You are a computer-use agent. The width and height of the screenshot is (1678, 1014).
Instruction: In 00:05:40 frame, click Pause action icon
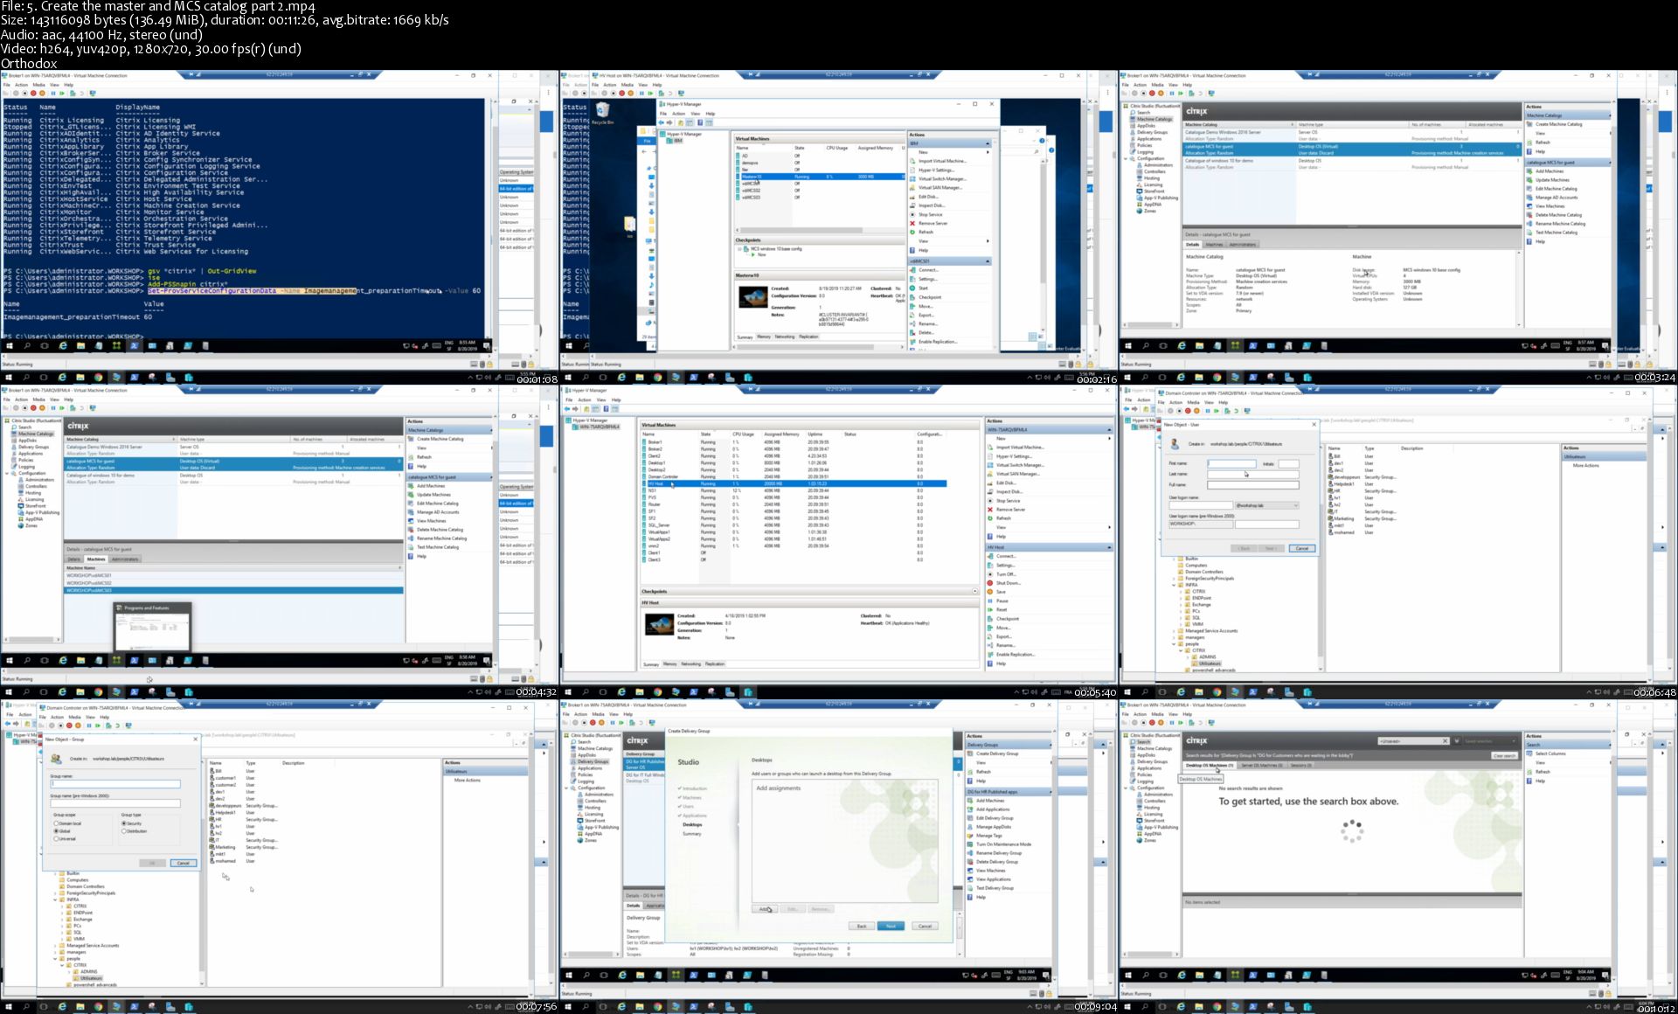990,601
